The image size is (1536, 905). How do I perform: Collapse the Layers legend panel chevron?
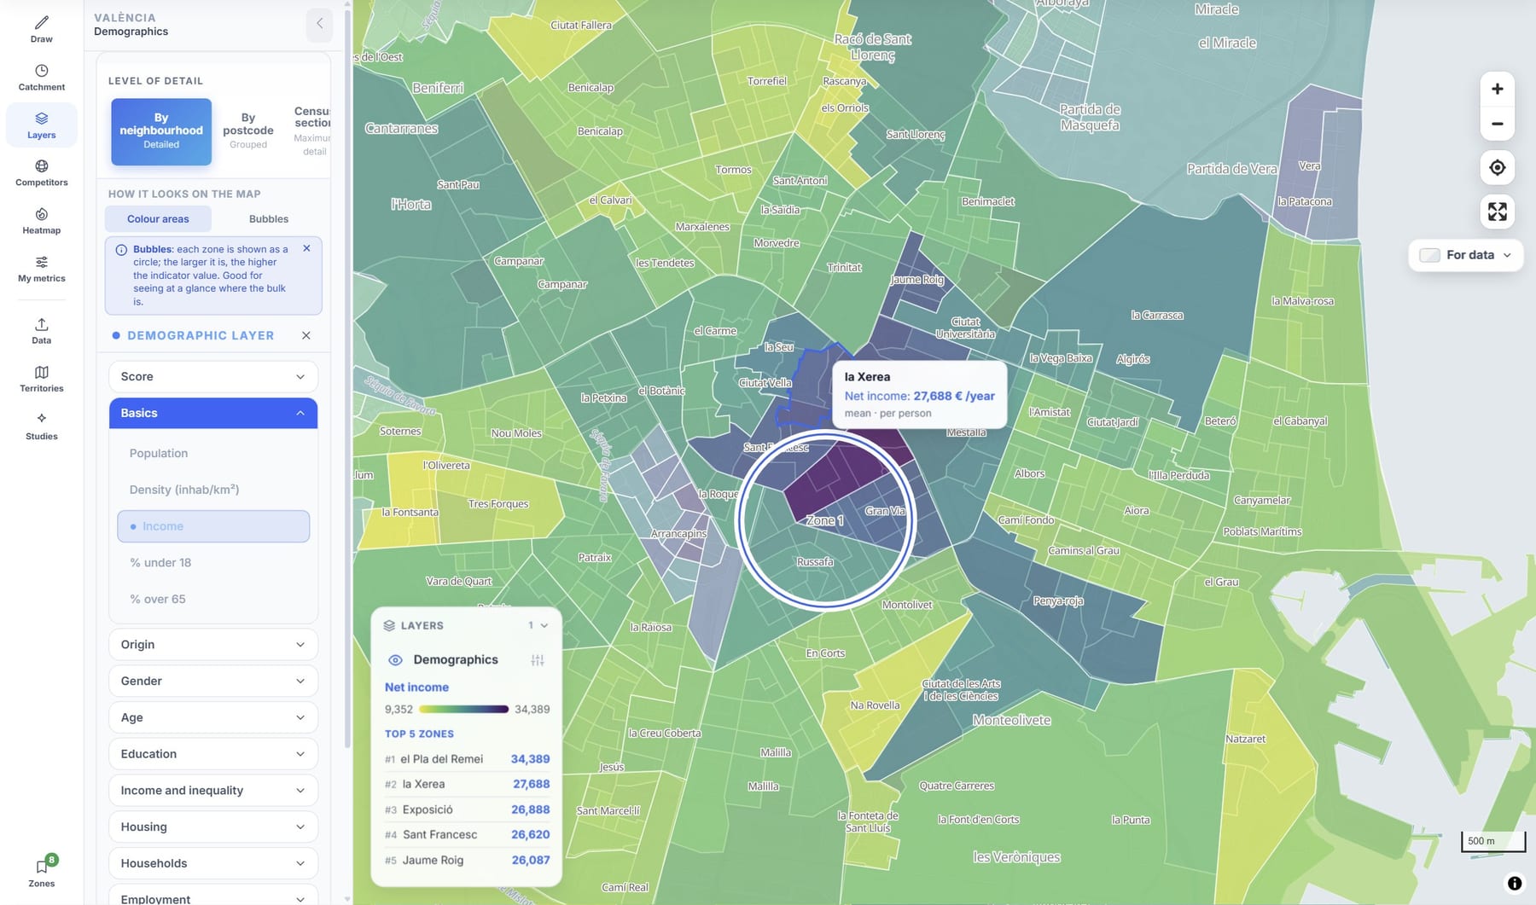[544, 626]
